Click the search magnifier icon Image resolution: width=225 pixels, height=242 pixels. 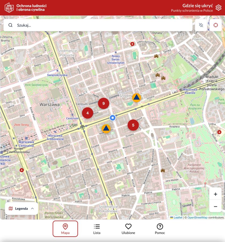[10, 25]
